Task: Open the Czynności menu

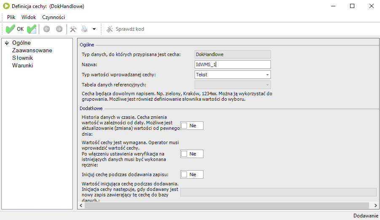Action: coord(54,17)
